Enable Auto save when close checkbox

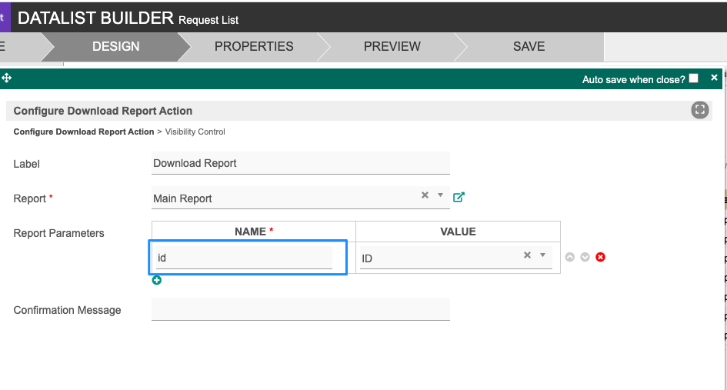694,78
